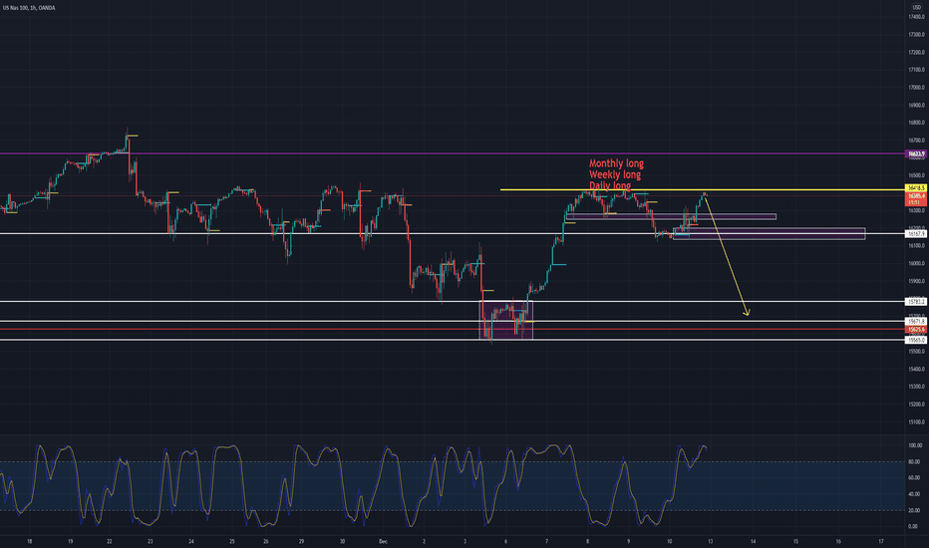
Task: Click the 'Dec' label on time axis
Action: coord(383,541)
